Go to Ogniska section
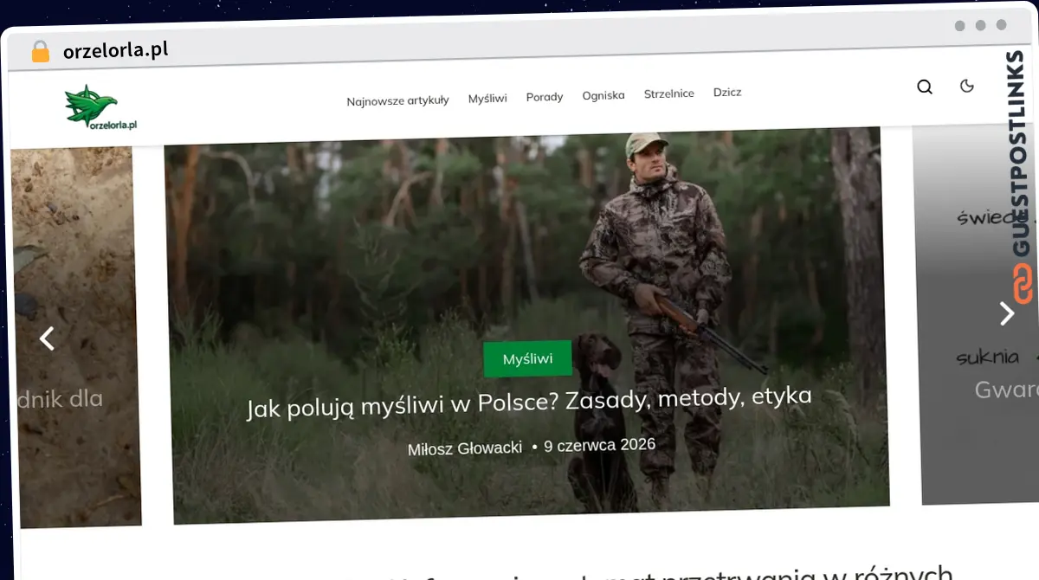1039x580 pixels. [x=603, y=95]
